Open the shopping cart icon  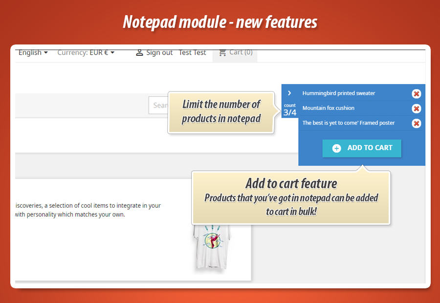coord(223,52)
